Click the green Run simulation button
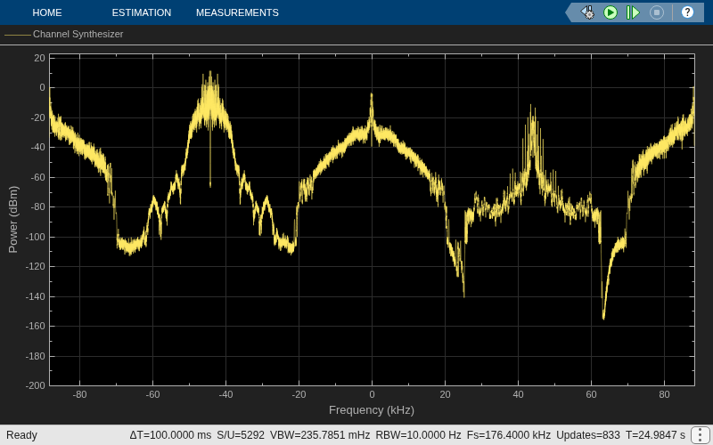Viewport: 713px width, 445px height. coord(611,12)
